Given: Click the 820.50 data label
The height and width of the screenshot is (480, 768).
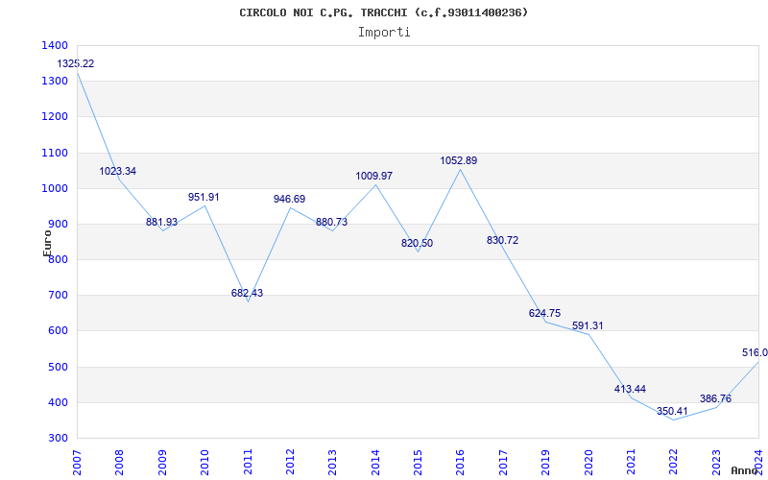Looking at the screenshot, I should 417,243.
